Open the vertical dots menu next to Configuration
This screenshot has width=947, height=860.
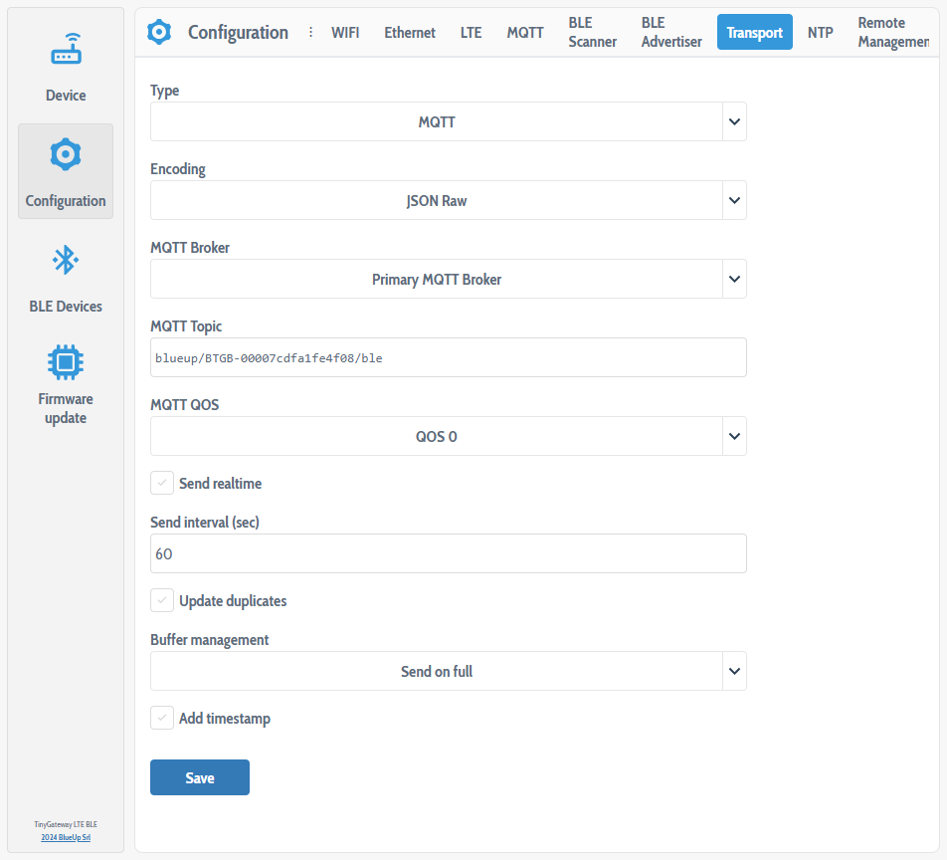(311, 32)
